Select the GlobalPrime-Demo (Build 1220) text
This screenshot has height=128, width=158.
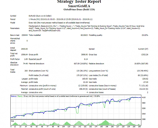click(x=79, y=9)
